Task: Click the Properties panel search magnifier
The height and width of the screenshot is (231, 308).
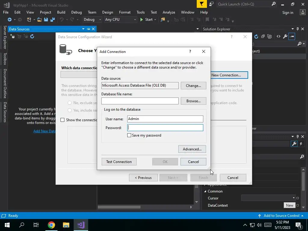Action: click(302, 157)
